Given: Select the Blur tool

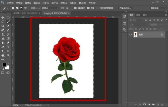Looking at the screenshot, I should pyautogui.click(x=3, y=43).
